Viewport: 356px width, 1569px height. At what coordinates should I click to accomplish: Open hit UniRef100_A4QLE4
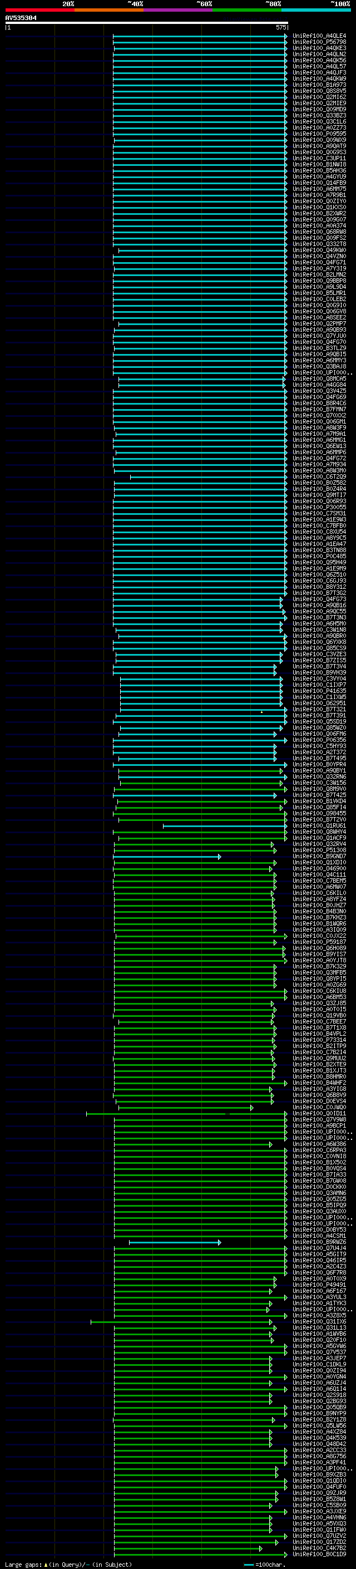click(x=319, y=36)
